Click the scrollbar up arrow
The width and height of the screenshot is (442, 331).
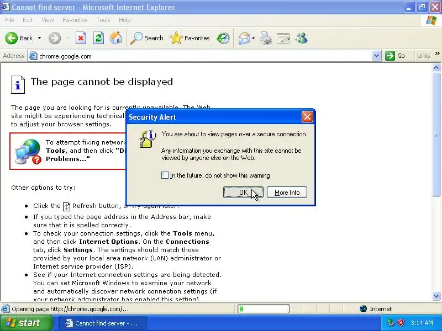(436, 68)
